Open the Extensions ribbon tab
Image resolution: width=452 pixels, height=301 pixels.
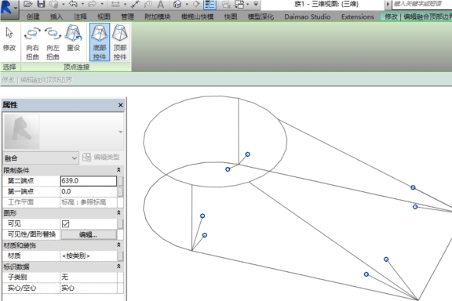pos(358,16)
